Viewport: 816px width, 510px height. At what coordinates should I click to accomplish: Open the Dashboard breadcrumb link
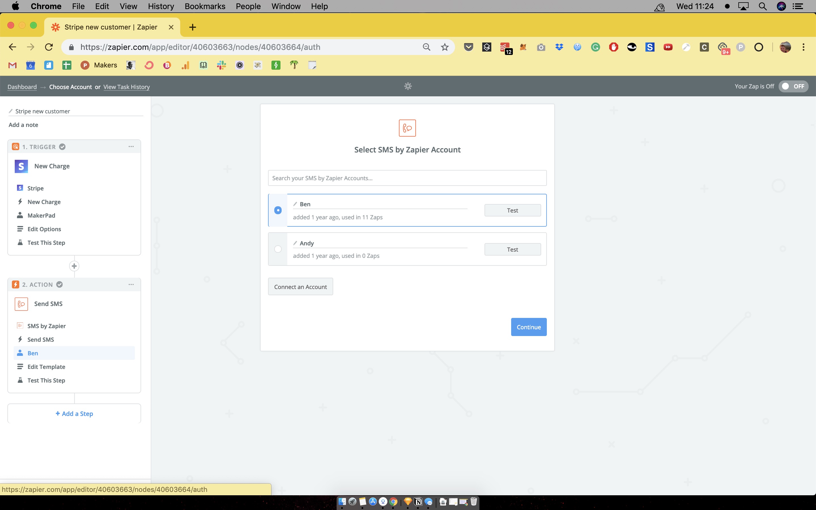coord(22,87)
